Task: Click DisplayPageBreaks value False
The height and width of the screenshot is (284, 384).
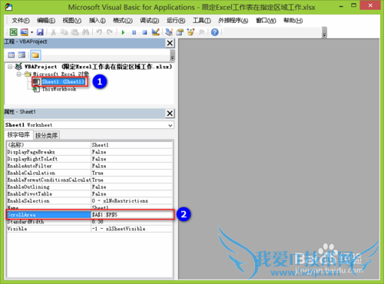Action: tap(132, 152)
